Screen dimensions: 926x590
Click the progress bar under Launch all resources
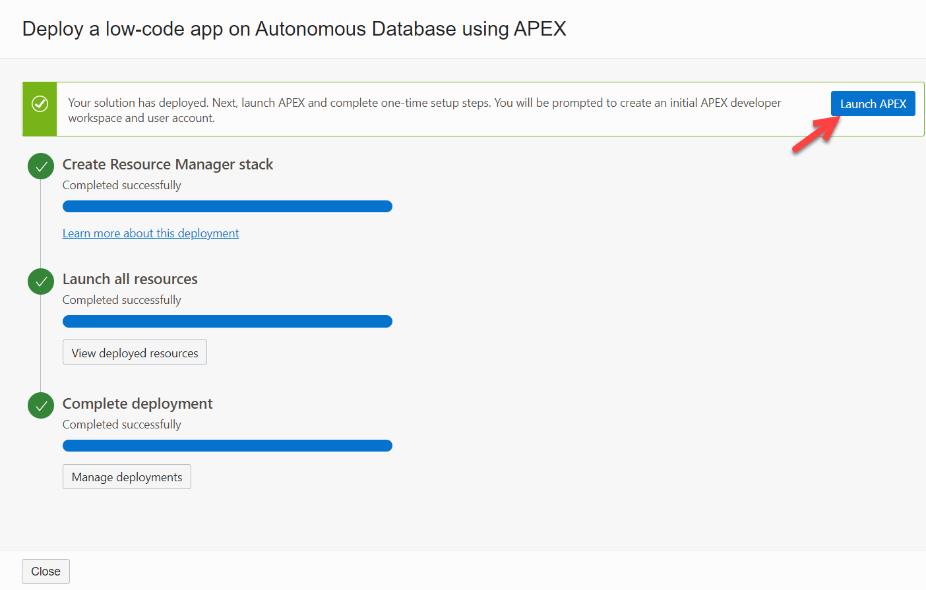(228, 321)
